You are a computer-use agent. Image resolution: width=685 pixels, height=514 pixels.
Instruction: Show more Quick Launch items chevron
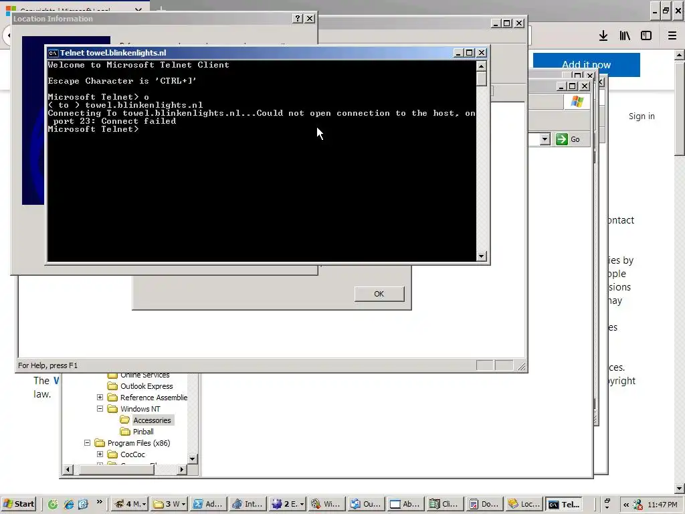tap(99, 502)
